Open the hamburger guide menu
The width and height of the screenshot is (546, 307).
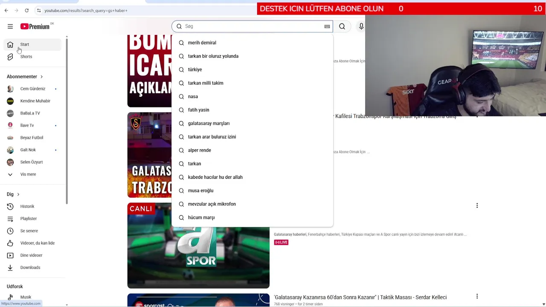[x=10, y=26]
